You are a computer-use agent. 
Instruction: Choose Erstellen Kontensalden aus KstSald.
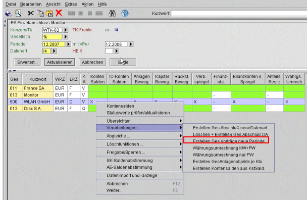[229, 168]
